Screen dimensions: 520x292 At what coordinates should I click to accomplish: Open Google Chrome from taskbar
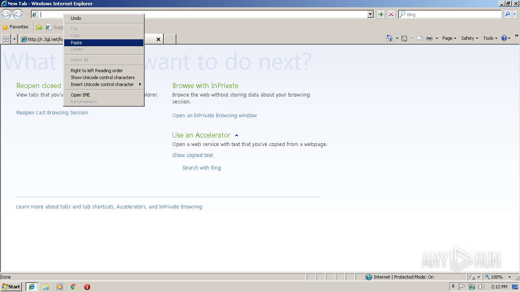(x=74, y=287)
